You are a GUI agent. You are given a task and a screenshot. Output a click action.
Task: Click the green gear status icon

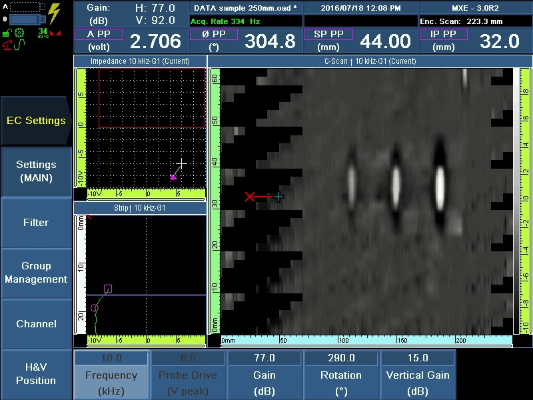click(19, 32)
